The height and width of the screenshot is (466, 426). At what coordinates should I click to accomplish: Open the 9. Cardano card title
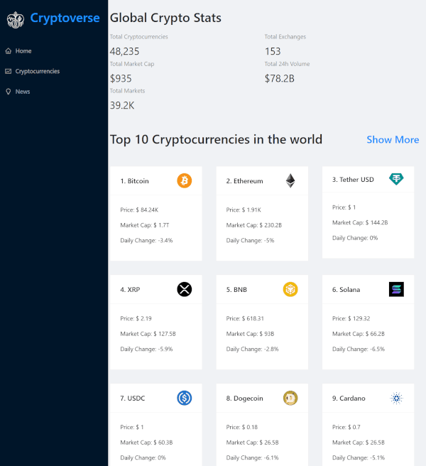pos(349,399)
